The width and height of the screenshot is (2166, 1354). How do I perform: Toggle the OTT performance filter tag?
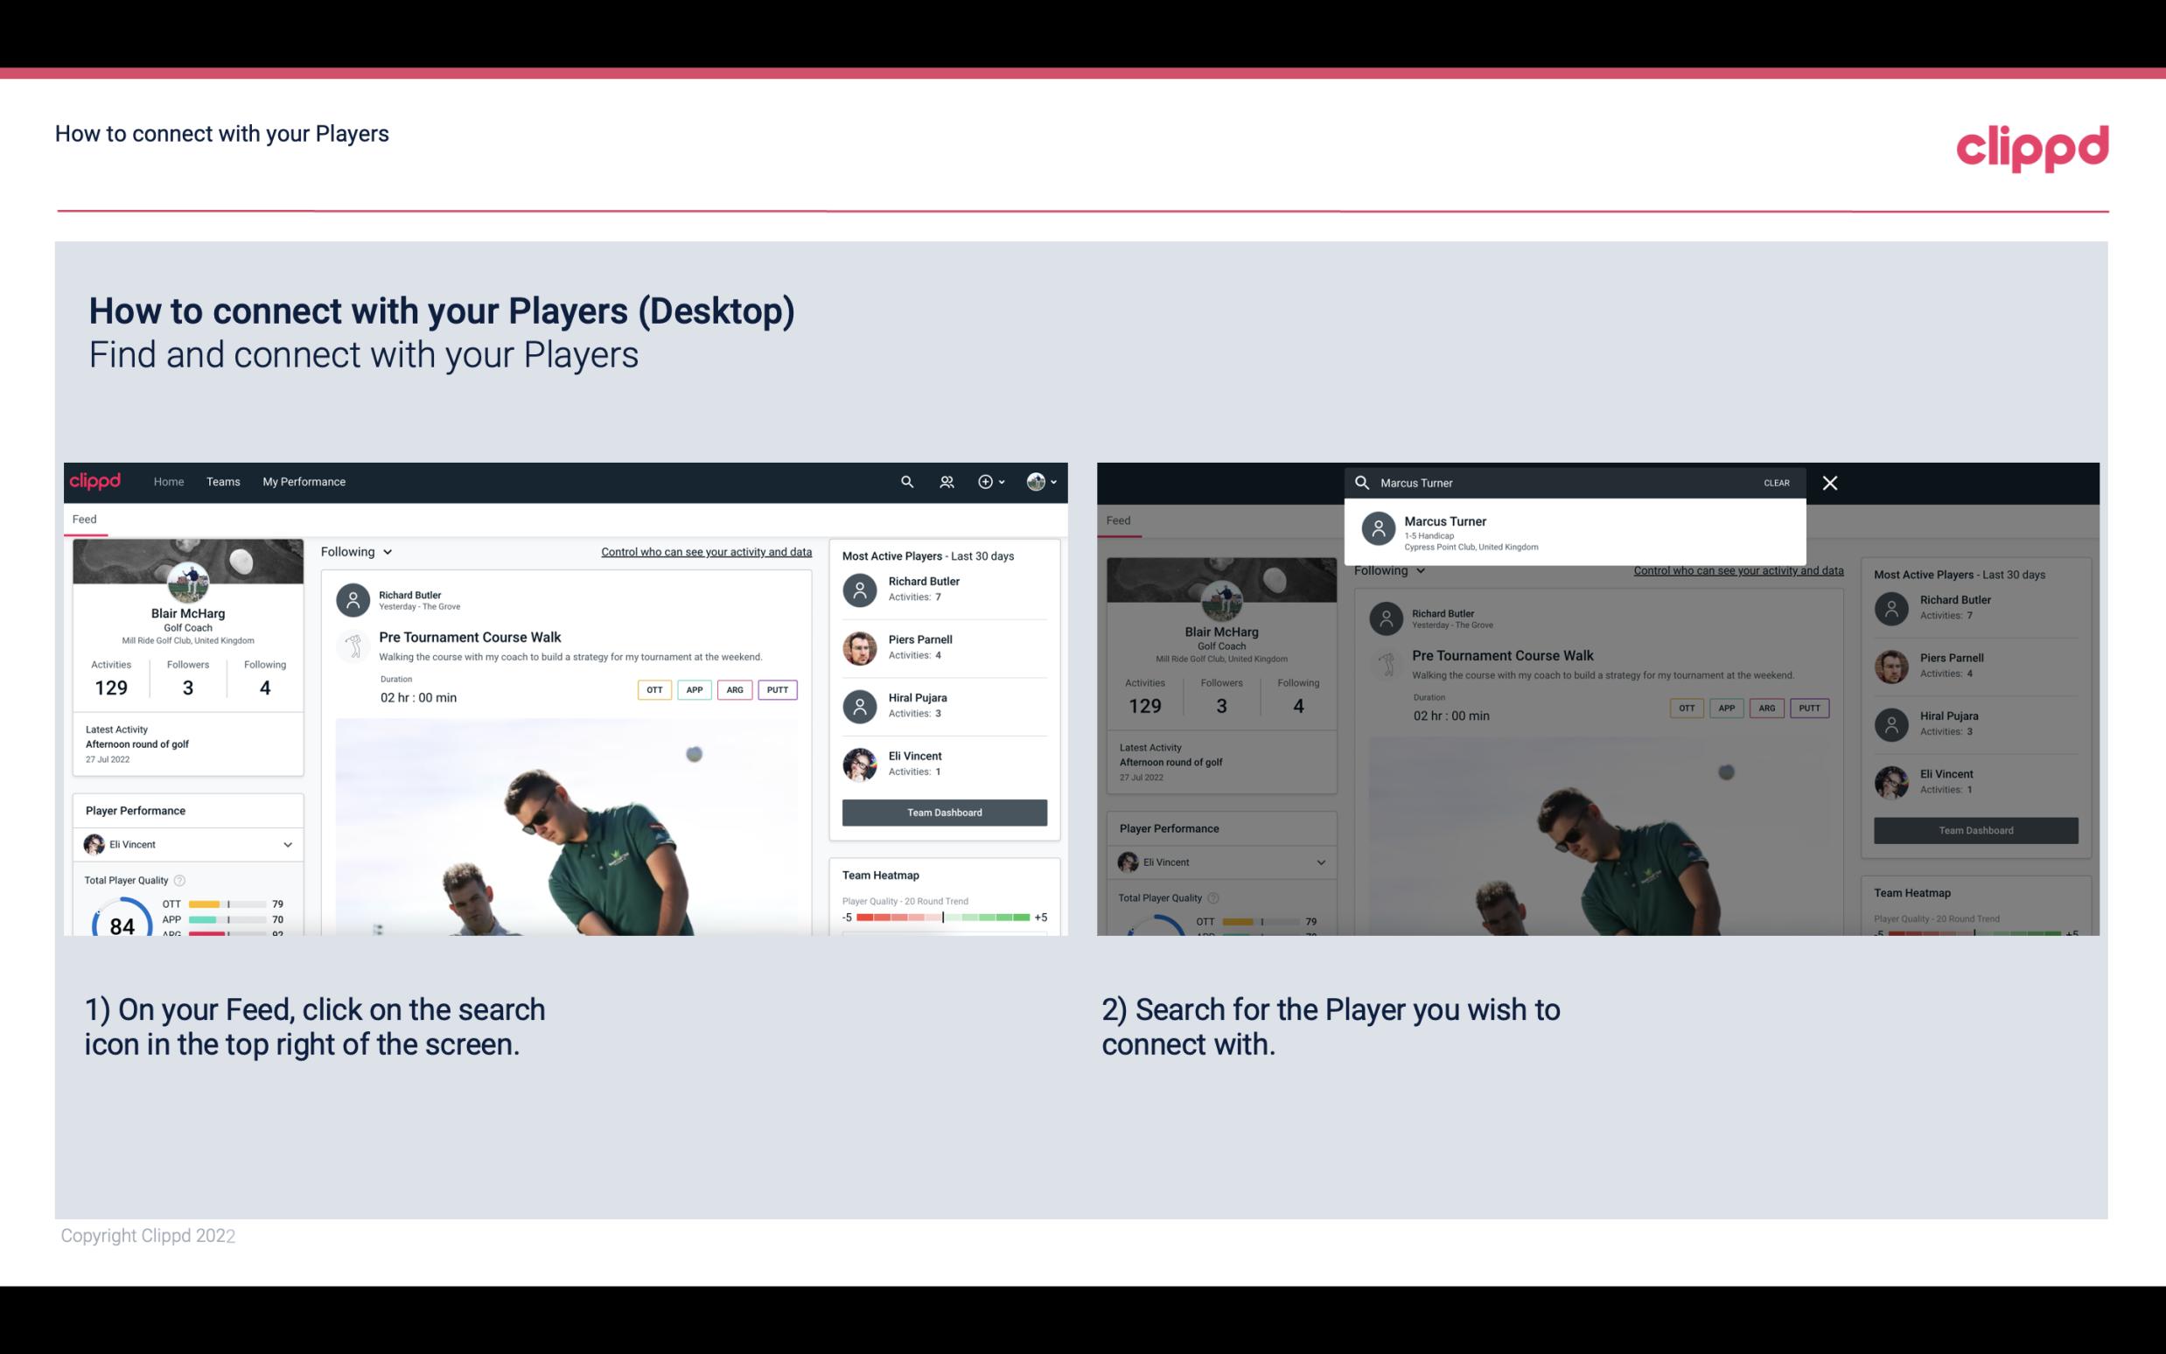pyautogui.click(x=653, y=687)
